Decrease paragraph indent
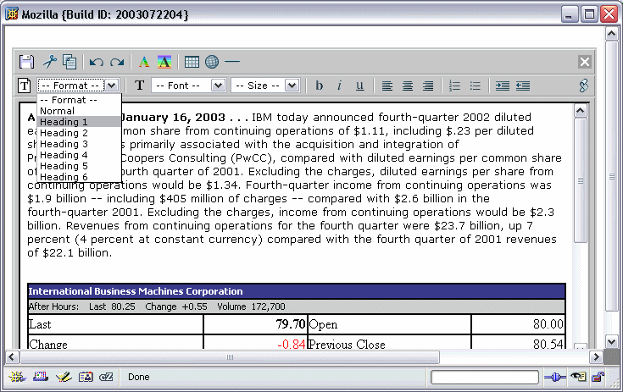 point(523,86)
